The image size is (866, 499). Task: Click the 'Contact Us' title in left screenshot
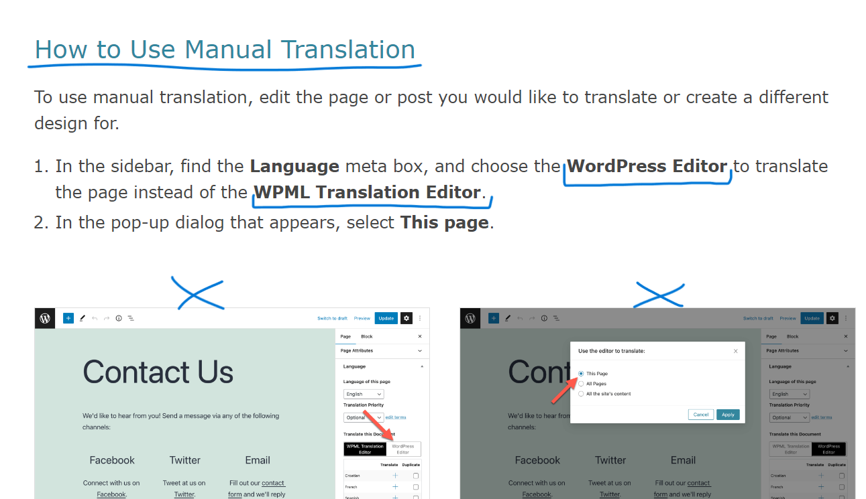158,372
